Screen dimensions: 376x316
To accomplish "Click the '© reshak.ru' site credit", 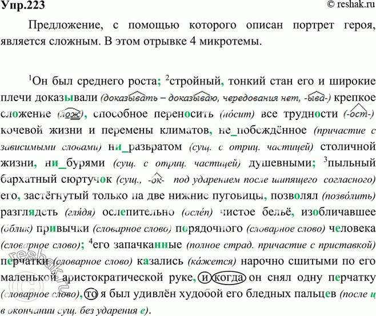I will pos(351,5).
